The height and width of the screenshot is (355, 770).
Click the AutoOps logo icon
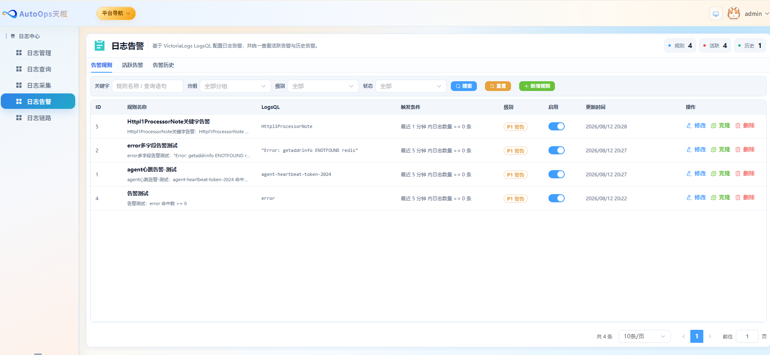click(10, 14)
